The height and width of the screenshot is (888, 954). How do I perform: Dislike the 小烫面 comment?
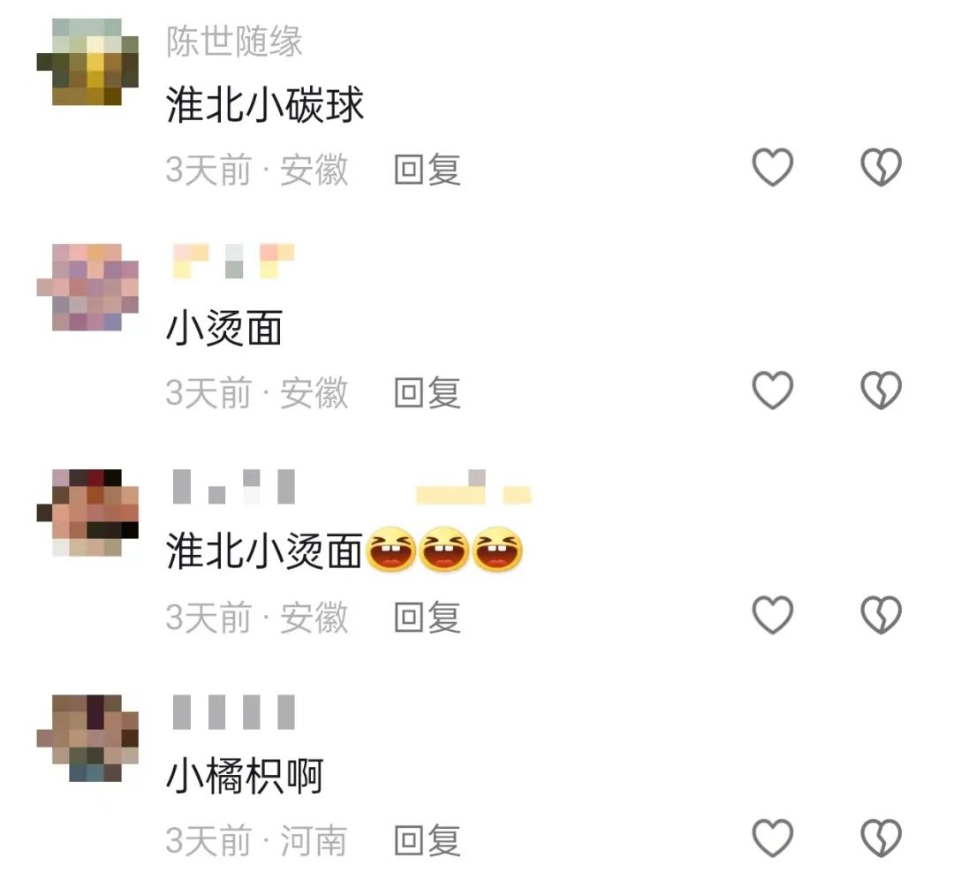coord(881,391)
